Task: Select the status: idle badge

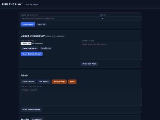Action: coord(41,24)
